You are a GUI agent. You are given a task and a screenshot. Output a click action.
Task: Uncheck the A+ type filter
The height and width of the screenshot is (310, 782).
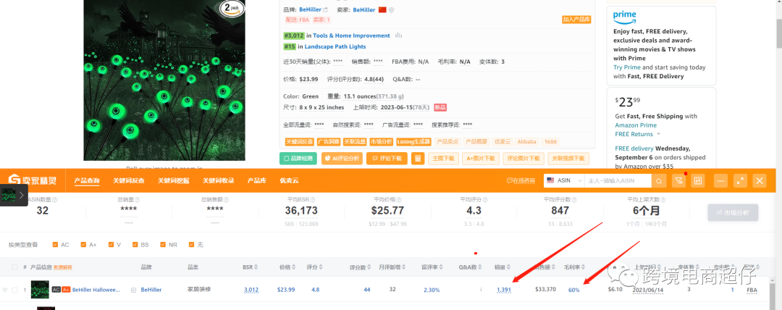83,245
